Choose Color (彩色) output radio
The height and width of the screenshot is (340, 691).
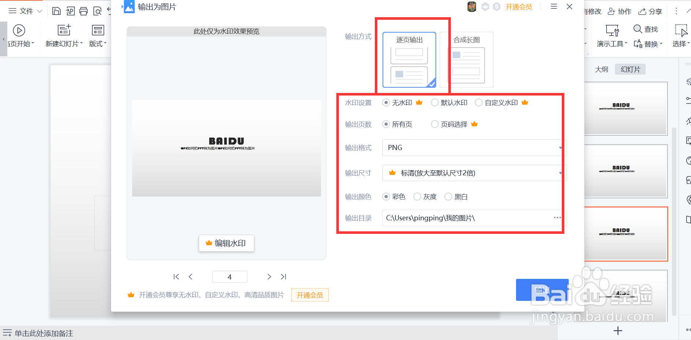coord(386,197)
